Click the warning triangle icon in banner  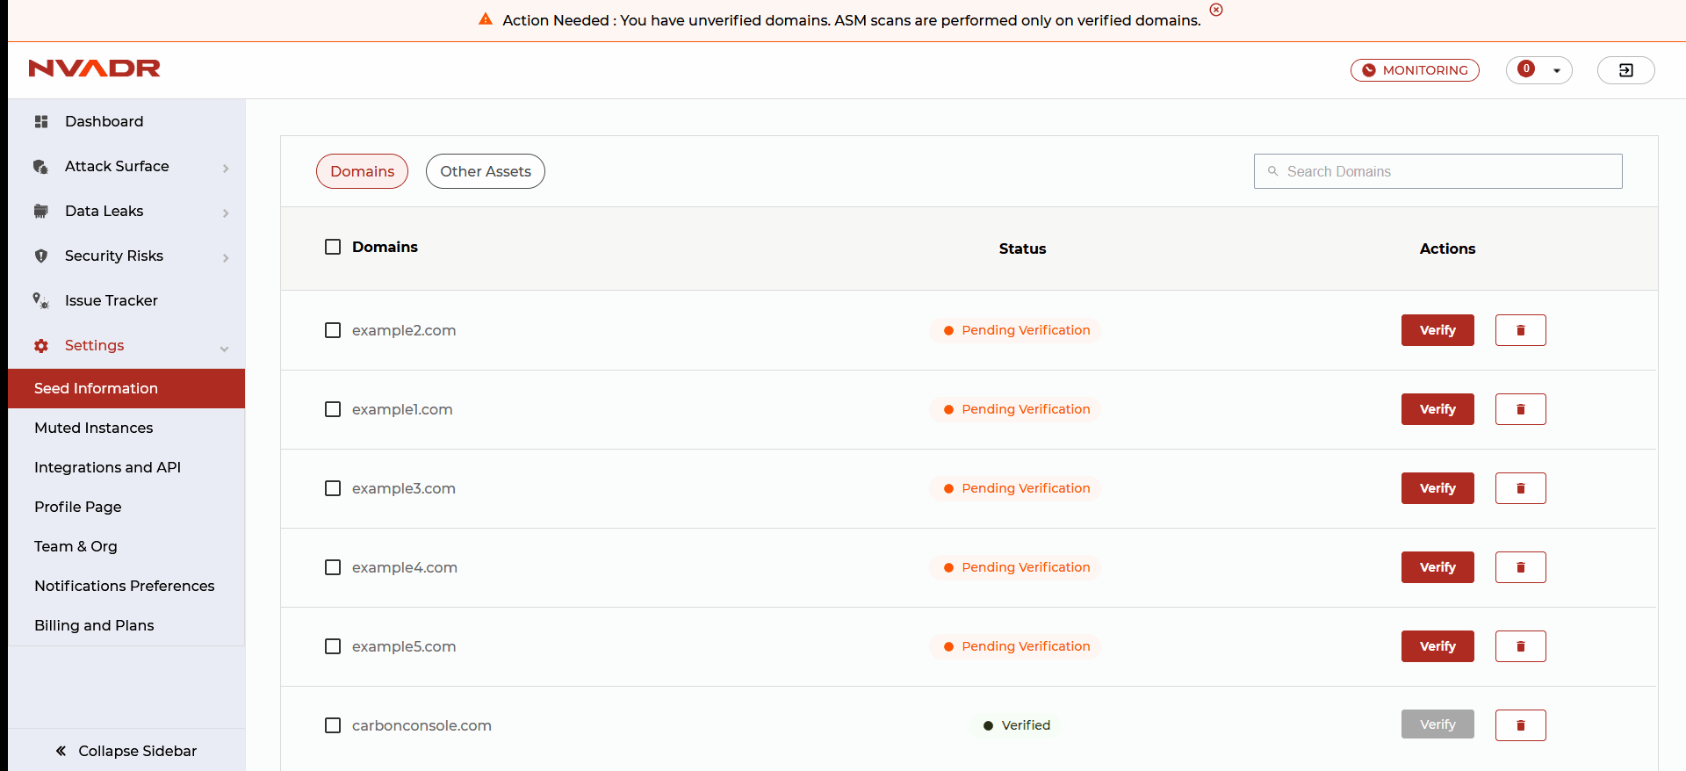(x=485, y=19)
